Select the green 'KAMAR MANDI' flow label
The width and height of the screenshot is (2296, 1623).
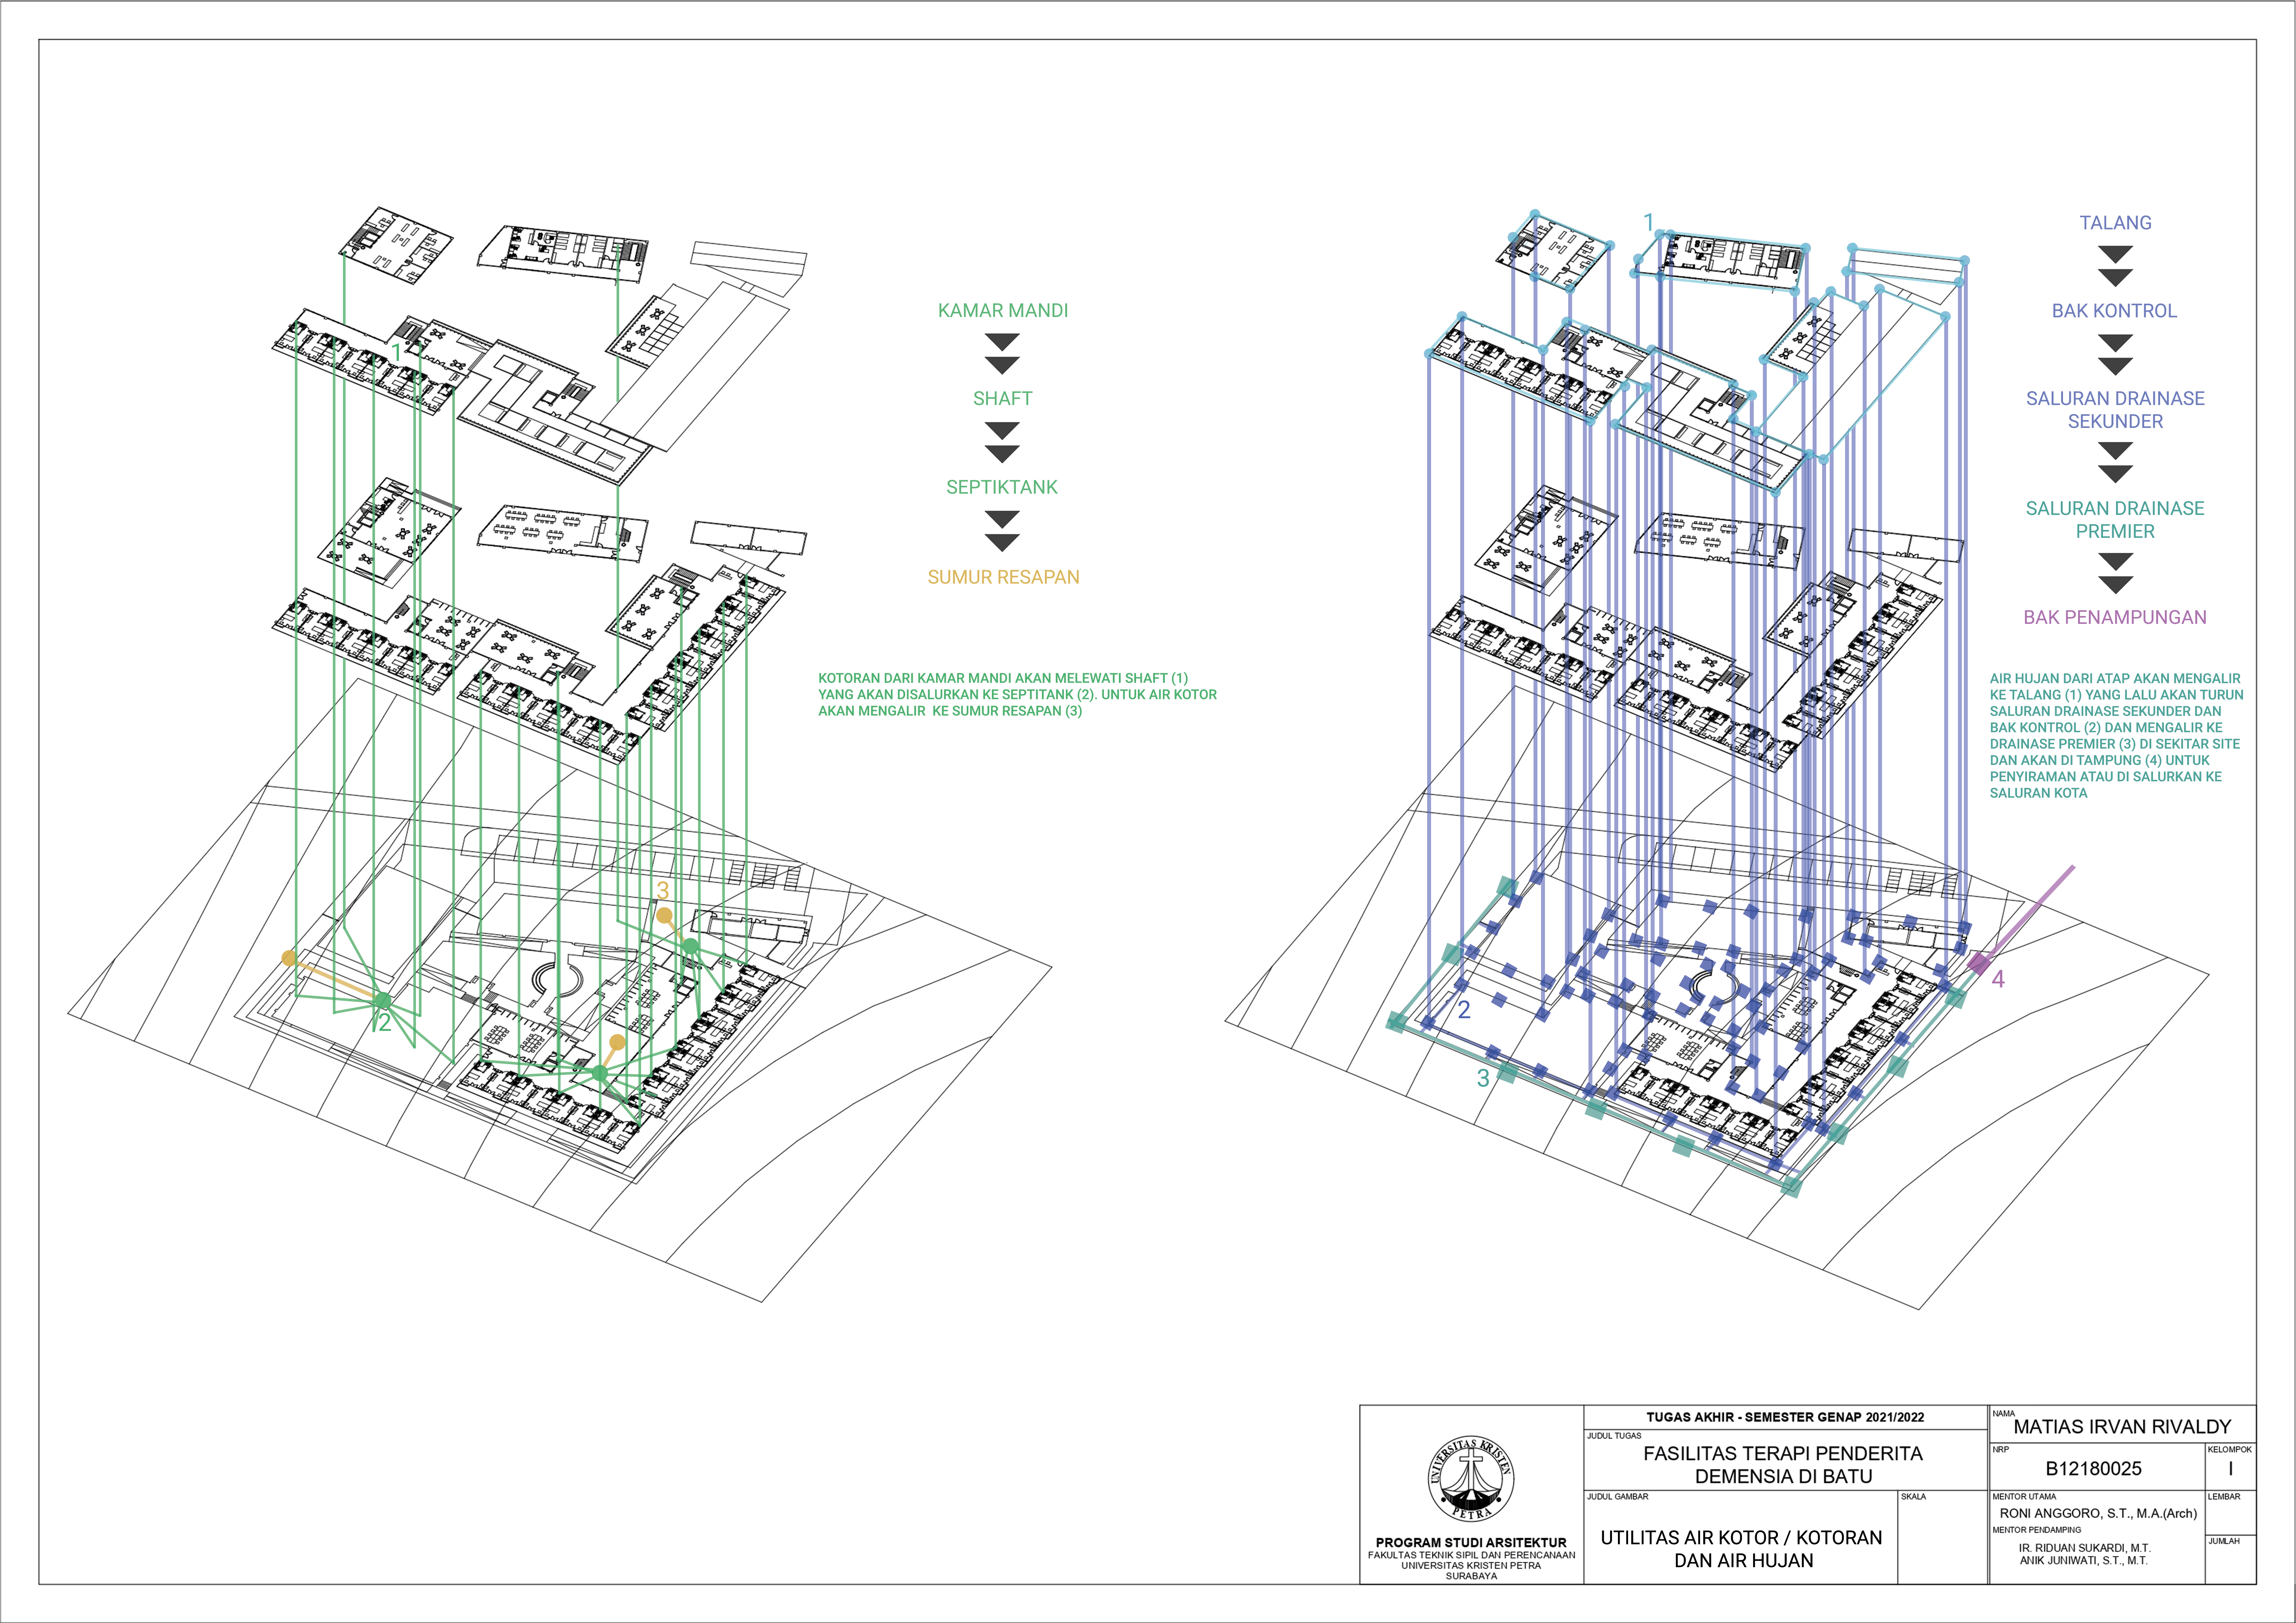[1003, 311]
